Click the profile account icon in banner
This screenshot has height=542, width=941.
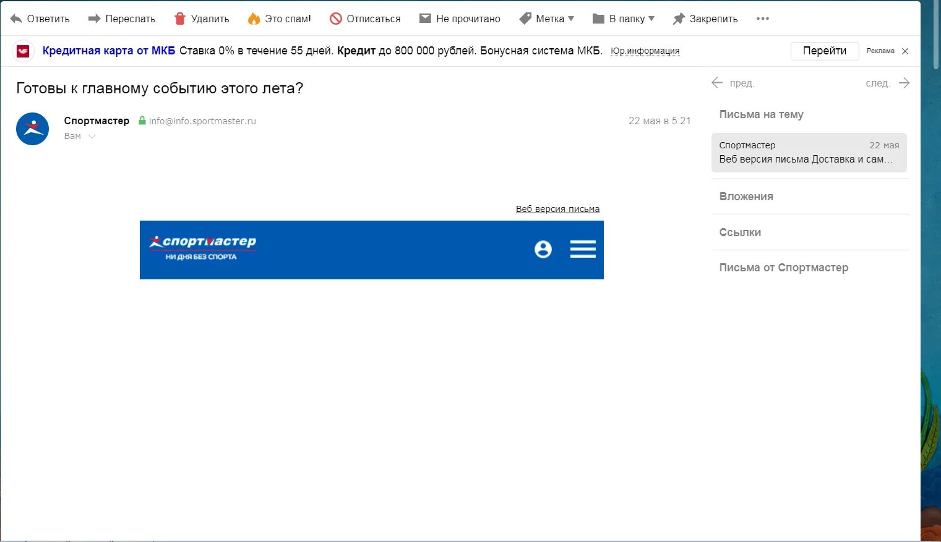pos(543,249)
